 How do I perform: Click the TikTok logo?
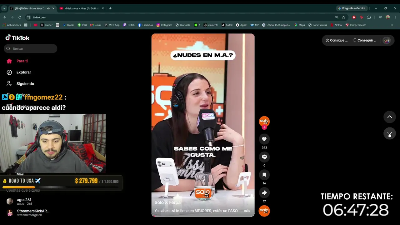tap(17, 38)
